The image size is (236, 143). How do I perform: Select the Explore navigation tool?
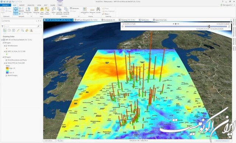coord(15,11)
